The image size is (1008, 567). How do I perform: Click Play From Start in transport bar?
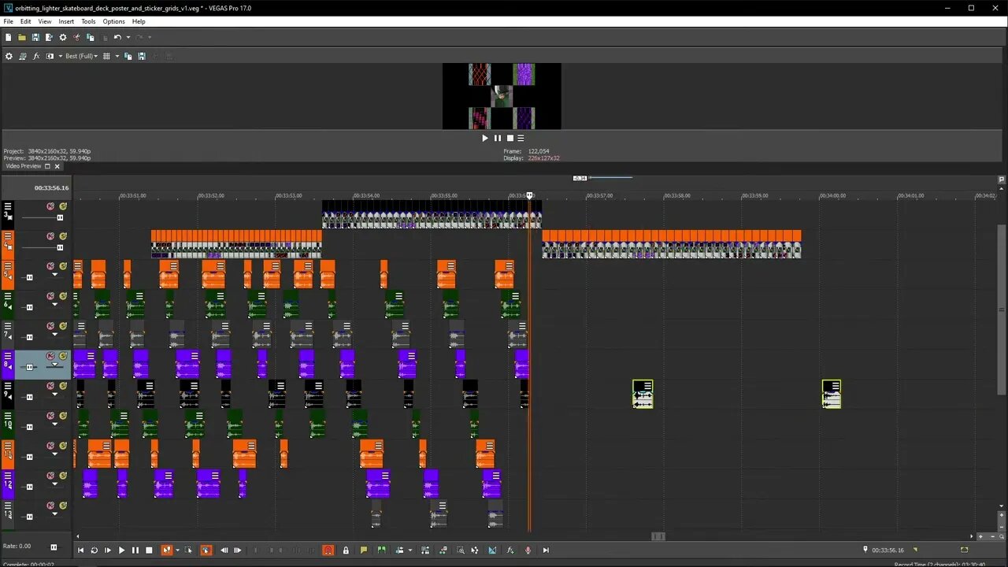pos(108,550)
